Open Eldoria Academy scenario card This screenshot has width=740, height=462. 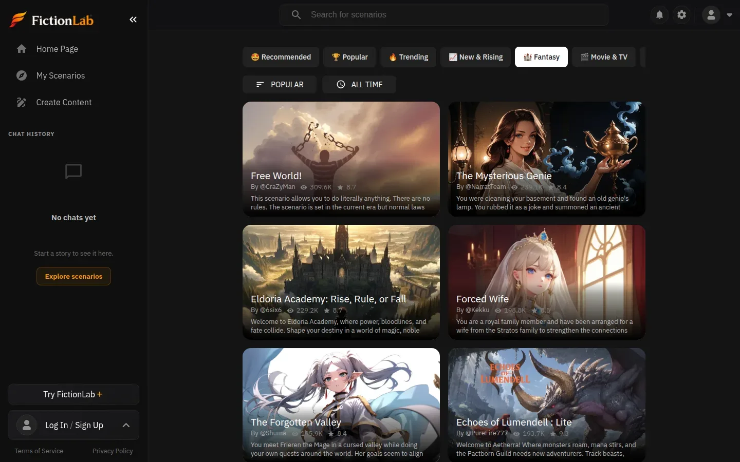point(341,282)
